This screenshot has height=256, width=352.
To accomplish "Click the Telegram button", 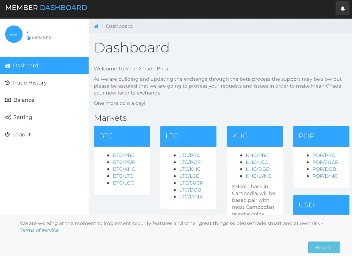I will pyautogui.click(x=324, y=248).
